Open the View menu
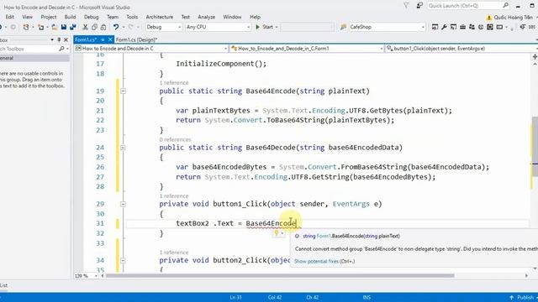This screenshot has width=538, height=302. [x=27, y=17]
